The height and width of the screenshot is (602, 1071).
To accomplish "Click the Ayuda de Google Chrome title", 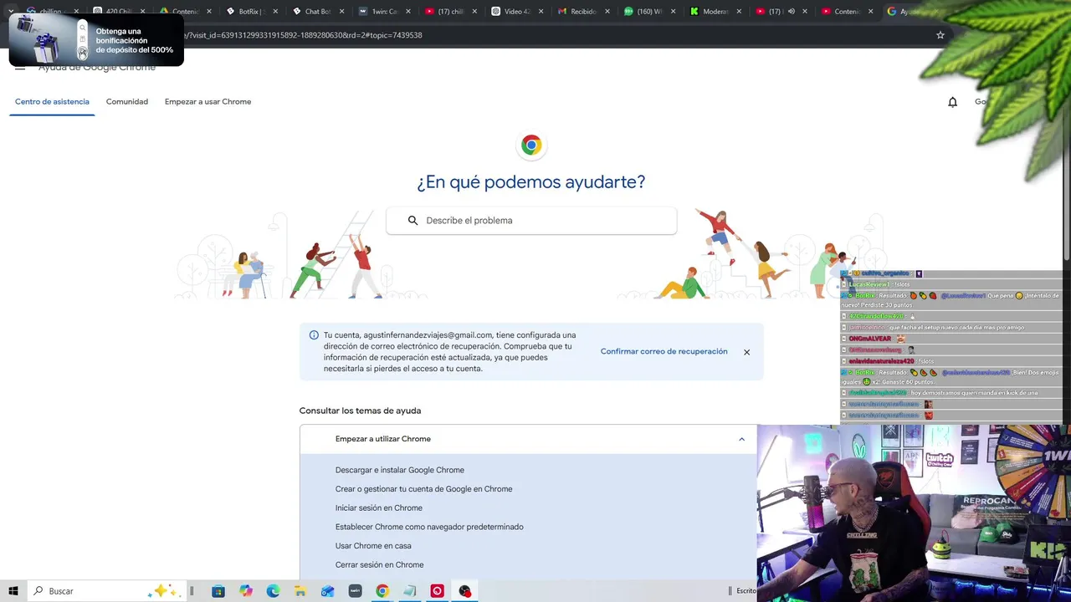I will click(x=97, y=68).
